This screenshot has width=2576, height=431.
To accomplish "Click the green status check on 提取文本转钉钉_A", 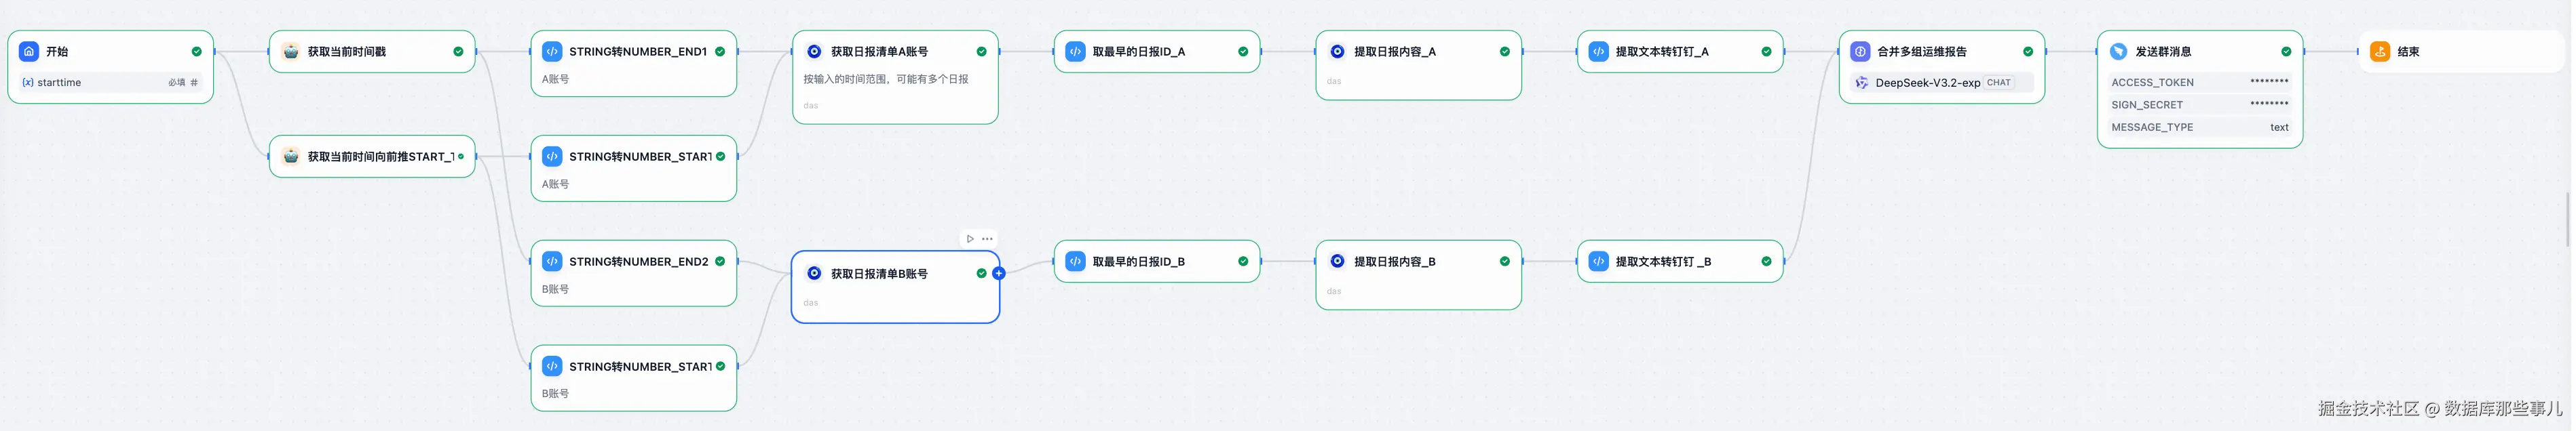I will [1766, 52].
